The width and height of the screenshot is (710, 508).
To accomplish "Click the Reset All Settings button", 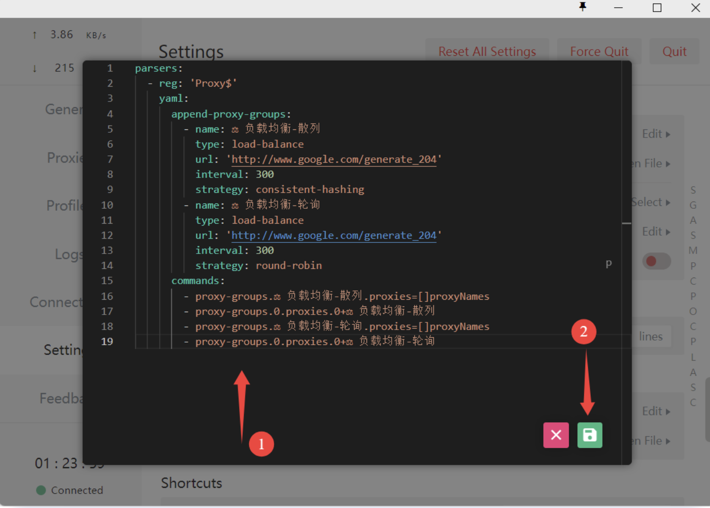I will pyautogui.click(x=487, y=51).
